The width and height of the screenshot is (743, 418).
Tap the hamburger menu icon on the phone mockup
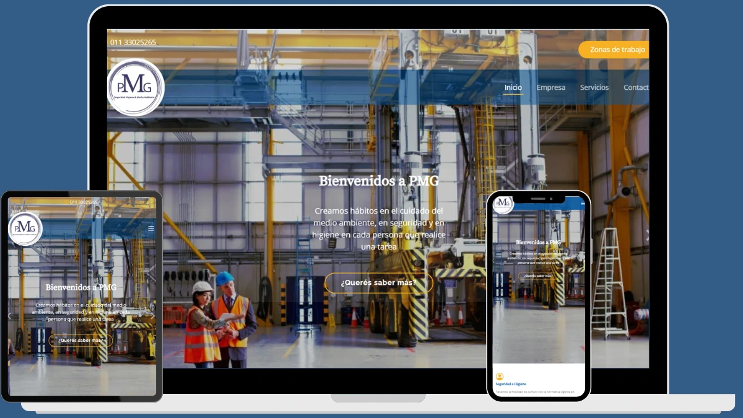(583, 203)
